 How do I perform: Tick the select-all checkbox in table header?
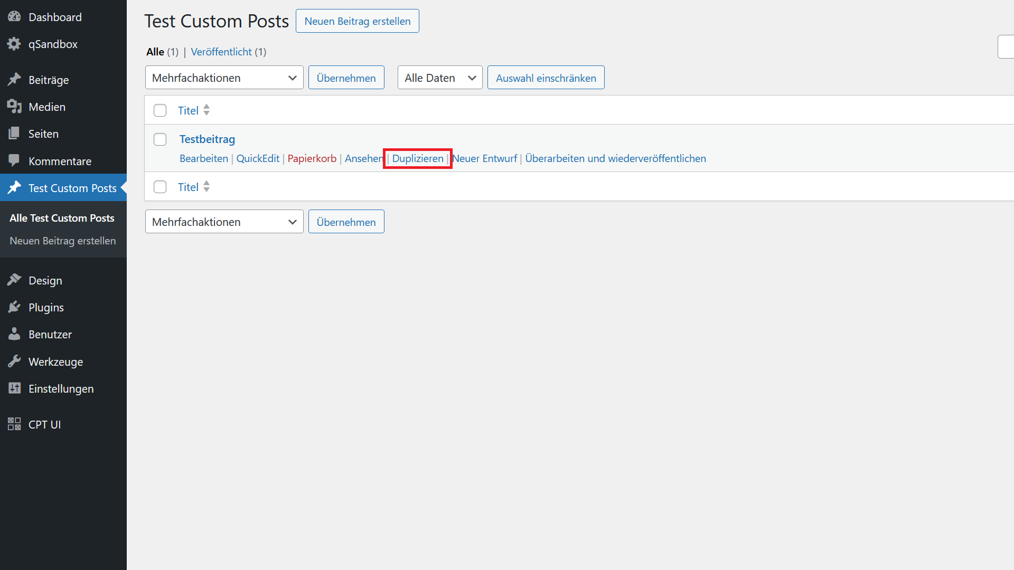[160, 110]
